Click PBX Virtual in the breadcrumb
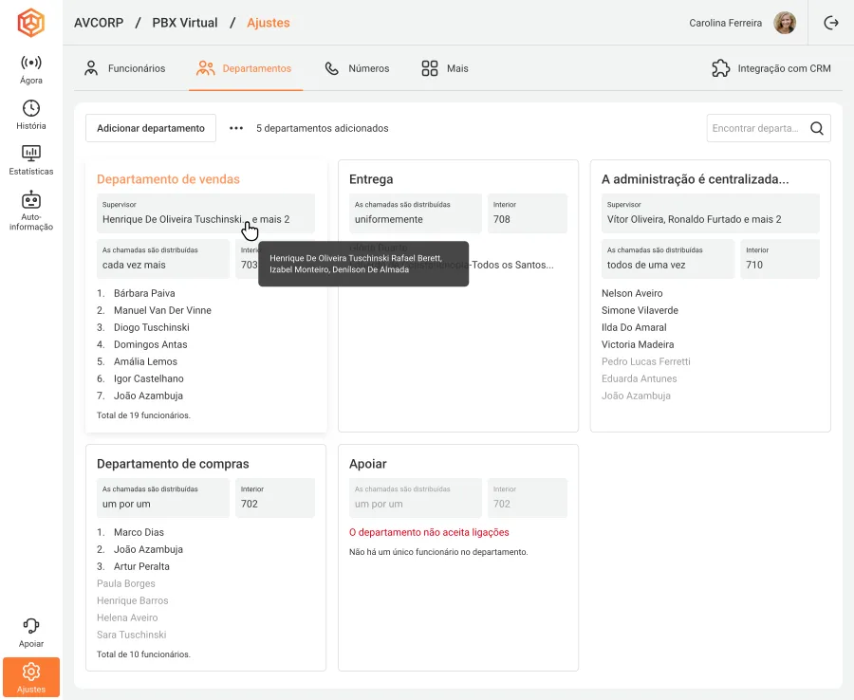 (x=185, y=23)
